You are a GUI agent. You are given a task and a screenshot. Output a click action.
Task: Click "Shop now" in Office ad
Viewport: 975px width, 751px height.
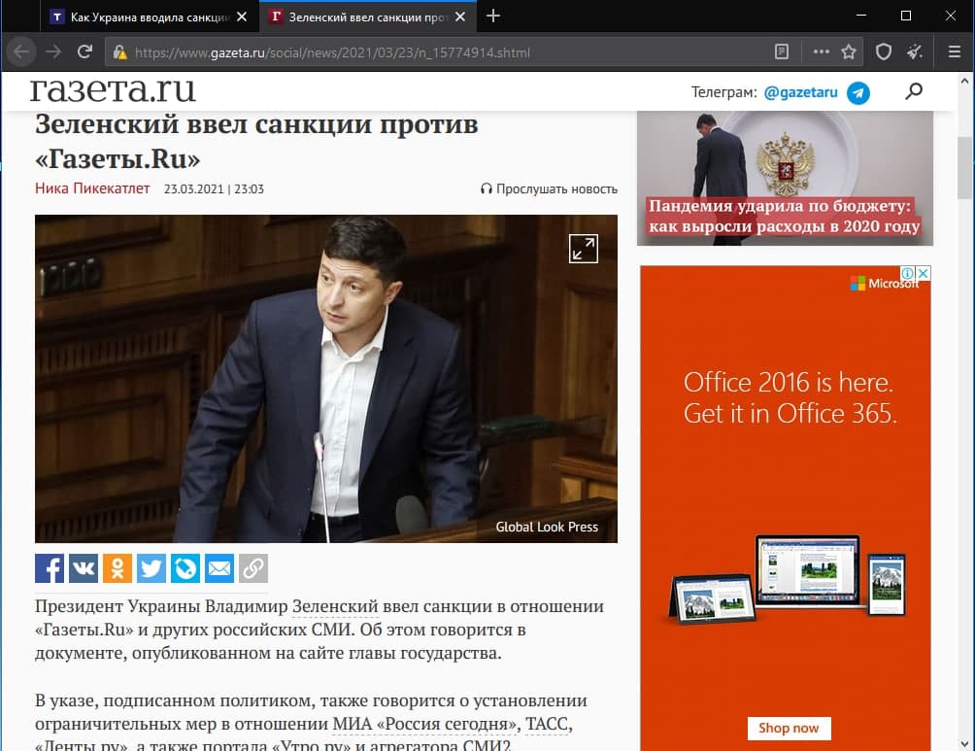pyautogui.click(x=788, y=728)
